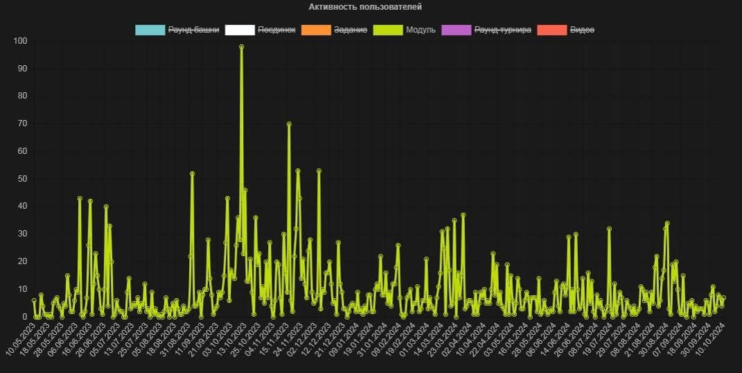Click the white Поединок legend swatch
The width and height of the screenshot is (742, 373).
tap(240, 30)
